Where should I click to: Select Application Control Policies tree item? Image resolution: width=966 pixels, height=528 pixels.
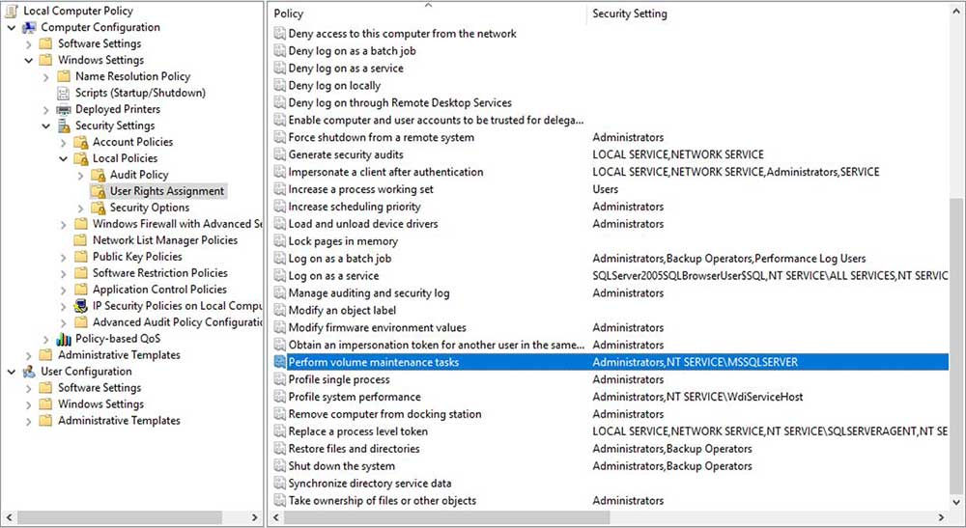(159, 290)
